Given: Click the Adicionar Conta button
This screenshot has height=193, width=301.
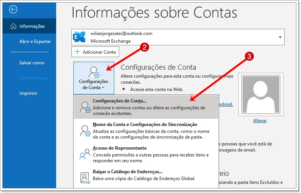Looking at the screenshot, I should click(95, 52).
